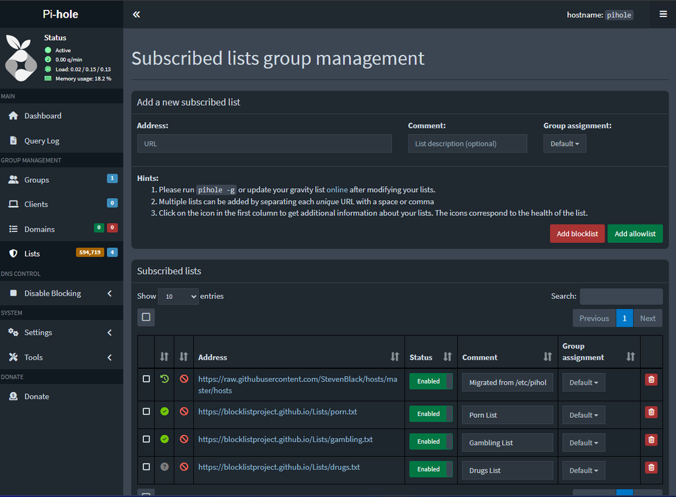
Task: Focus the Address URL input field
Action: (x=264, y=143)
